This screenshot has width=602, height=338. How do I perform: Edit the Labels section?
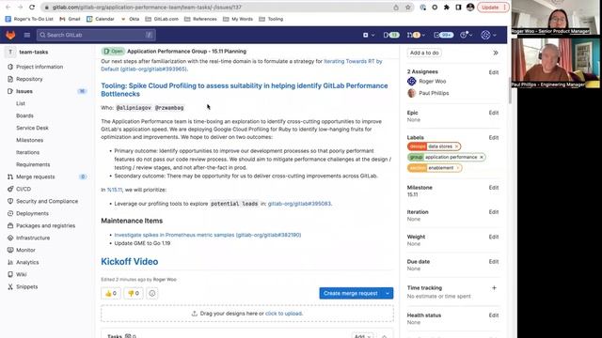click(x=493, y=138)
